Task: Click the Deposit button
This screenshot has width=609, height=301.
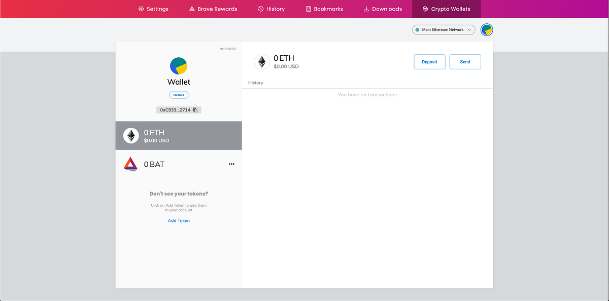Action: [x=429, y=62]
